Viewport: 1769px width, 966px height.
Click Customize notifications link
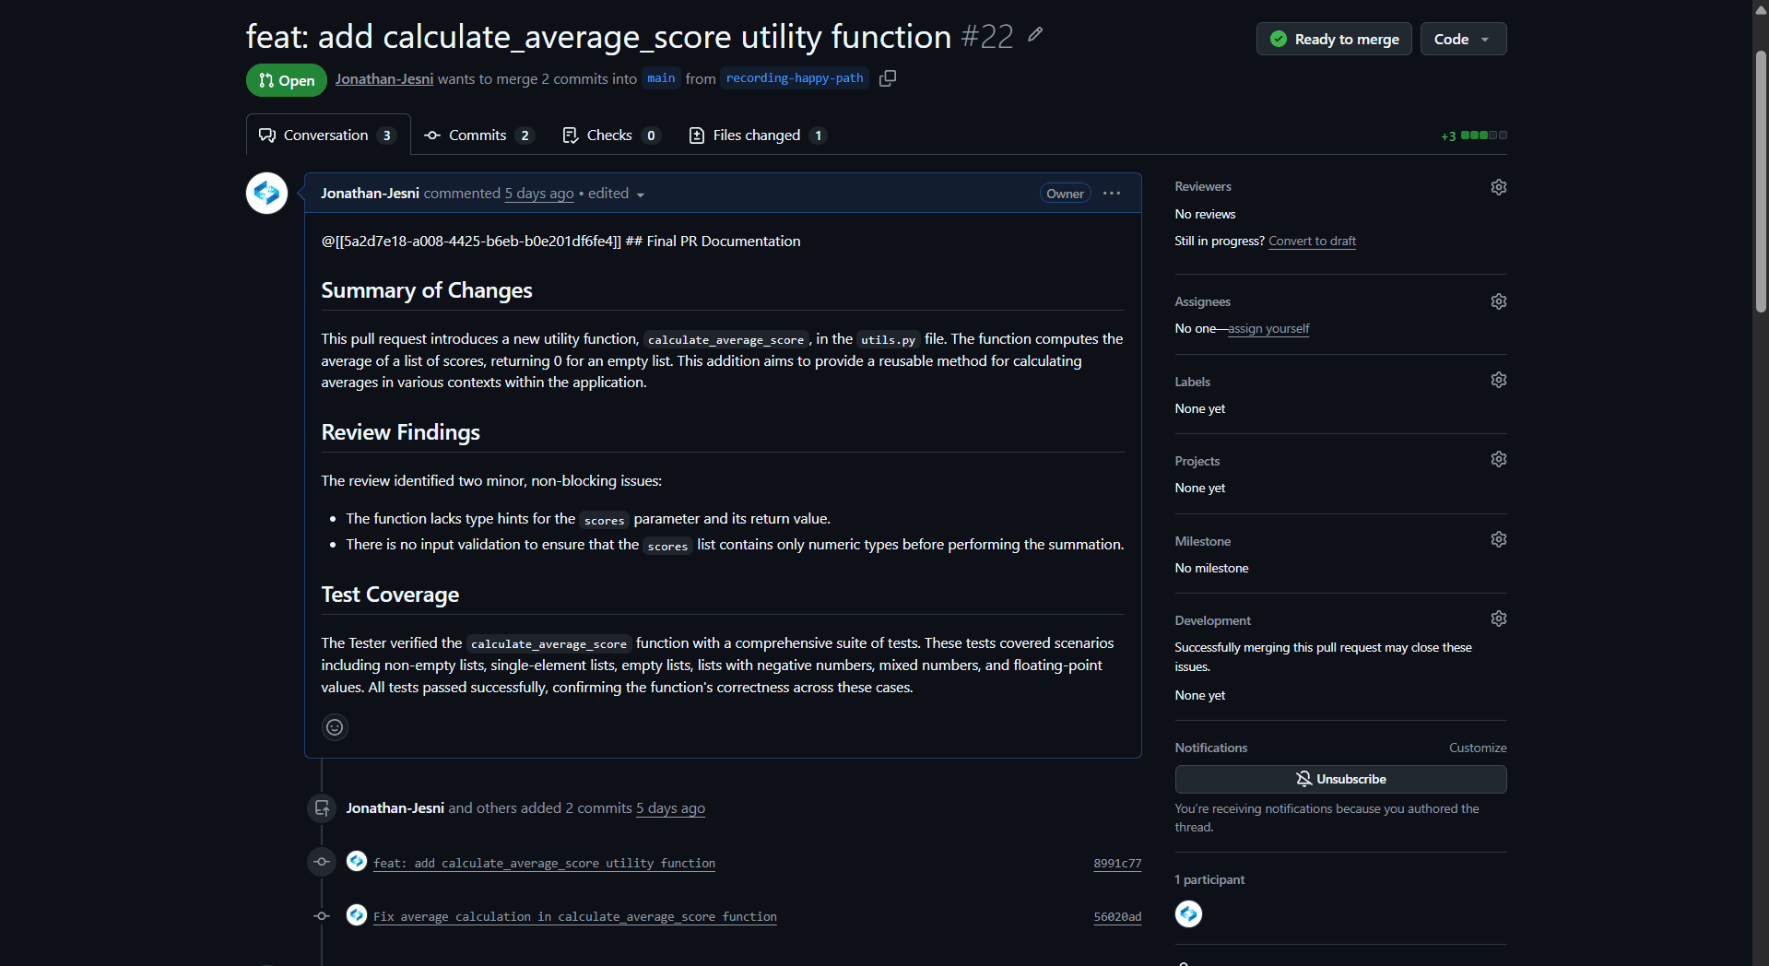click(1478, 748)
